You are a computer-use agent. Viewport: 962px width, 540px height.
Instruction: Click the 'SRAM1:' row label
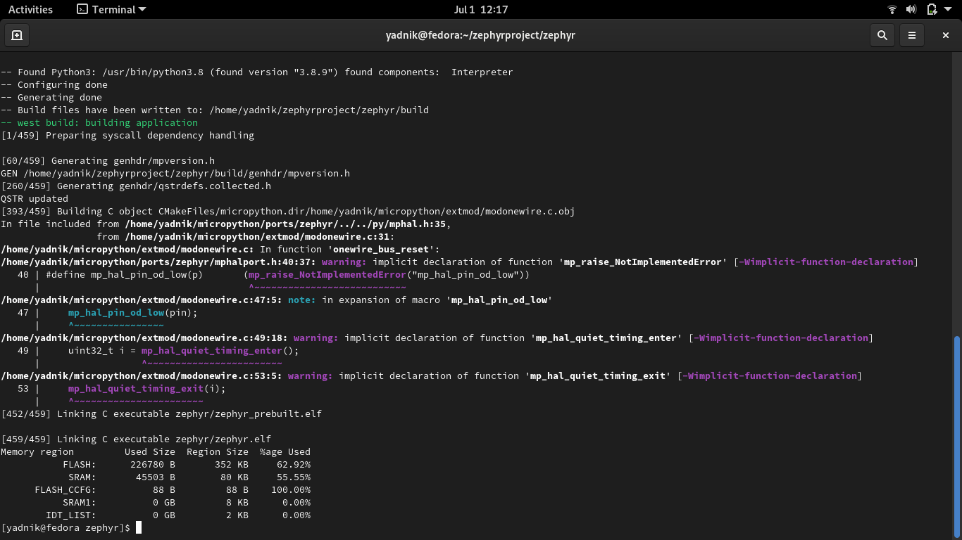[80, 502]
